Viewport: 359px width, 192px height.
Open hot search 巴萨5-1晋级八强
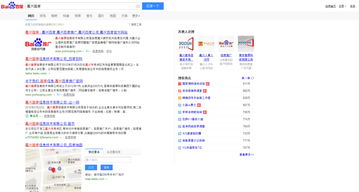[192, 119]
